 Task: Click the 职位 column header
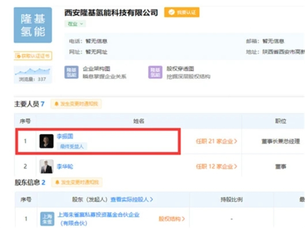[281, 121]
